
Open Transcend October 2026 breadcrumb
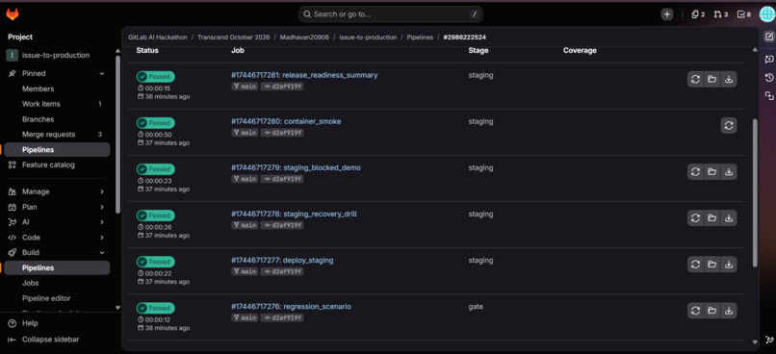234,38
